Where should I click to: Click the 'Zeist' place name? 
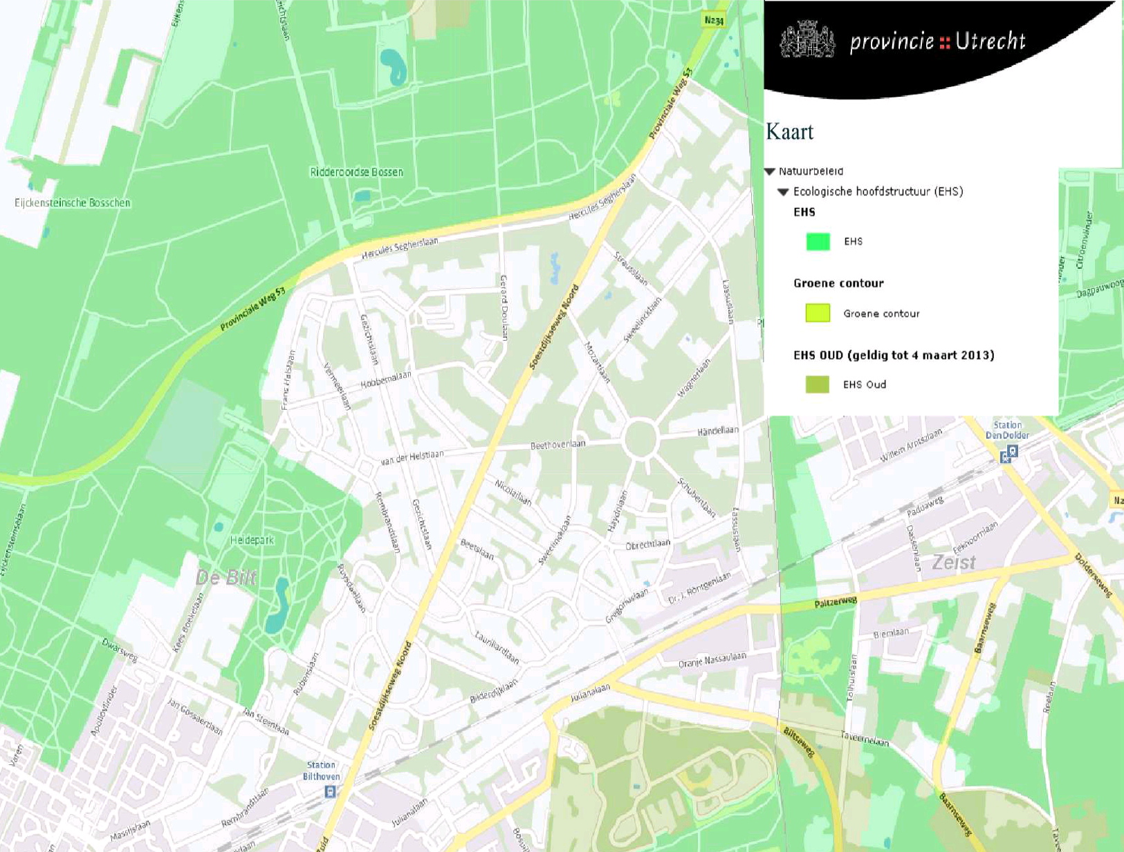point(954,562)
